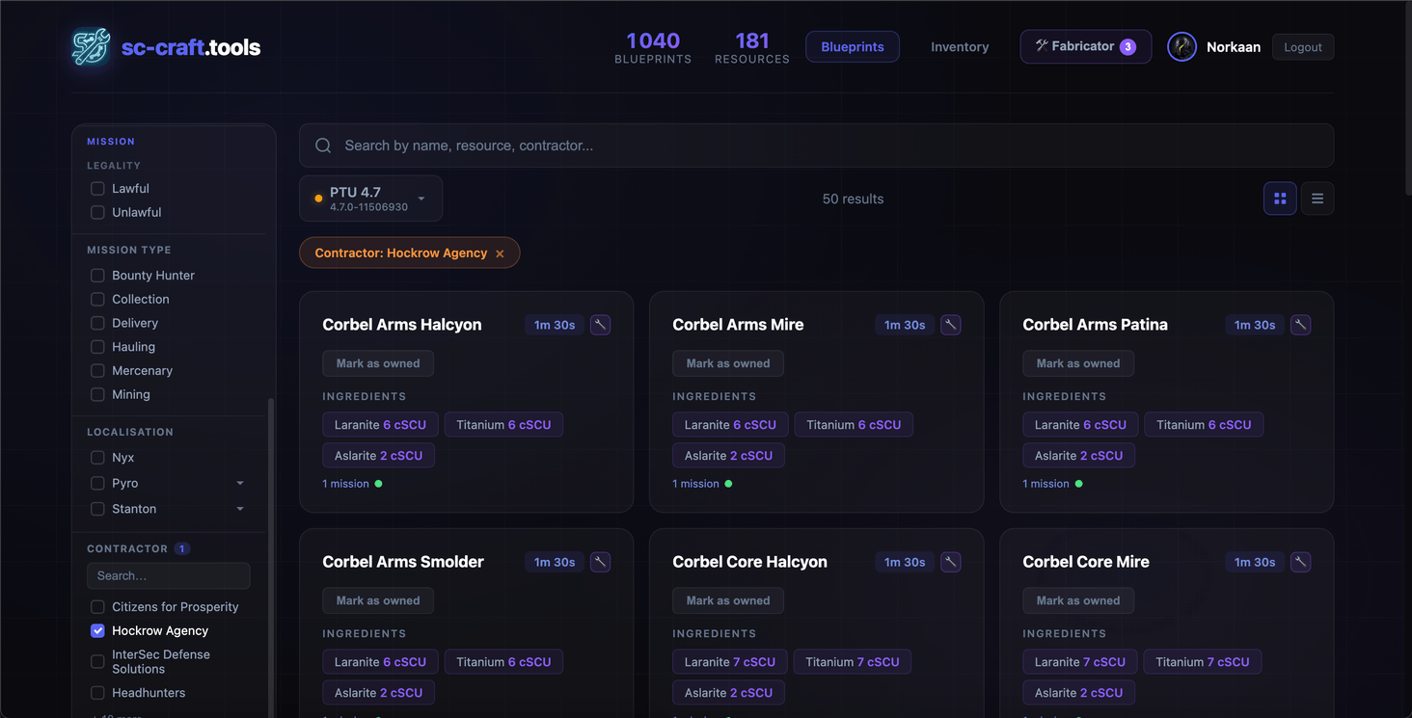Expand the Pyro localisation list
This screenshot has height=718, width=1412.
click(x=240, y=484)
